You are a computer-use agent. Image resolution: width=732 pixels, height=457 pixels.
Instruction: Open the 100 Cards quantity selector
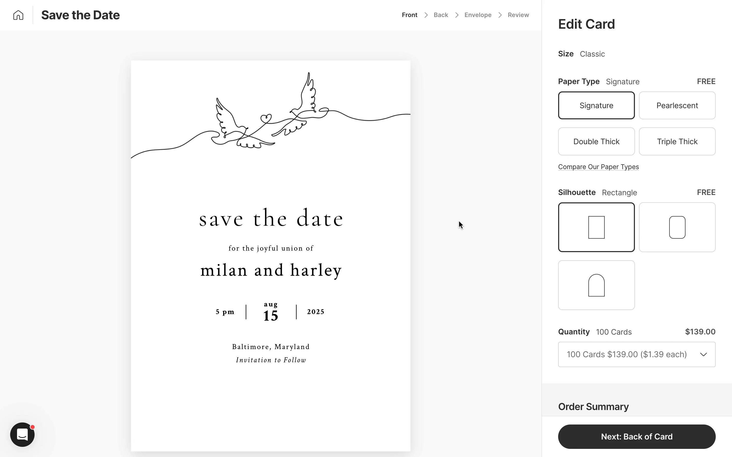[626, 354]
